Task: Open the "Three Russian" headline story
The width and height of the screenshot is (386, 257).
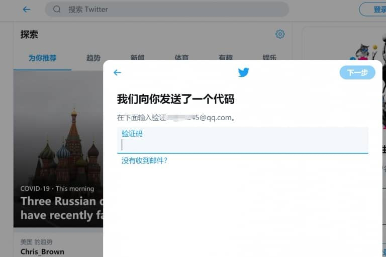Action: [58, 208]
